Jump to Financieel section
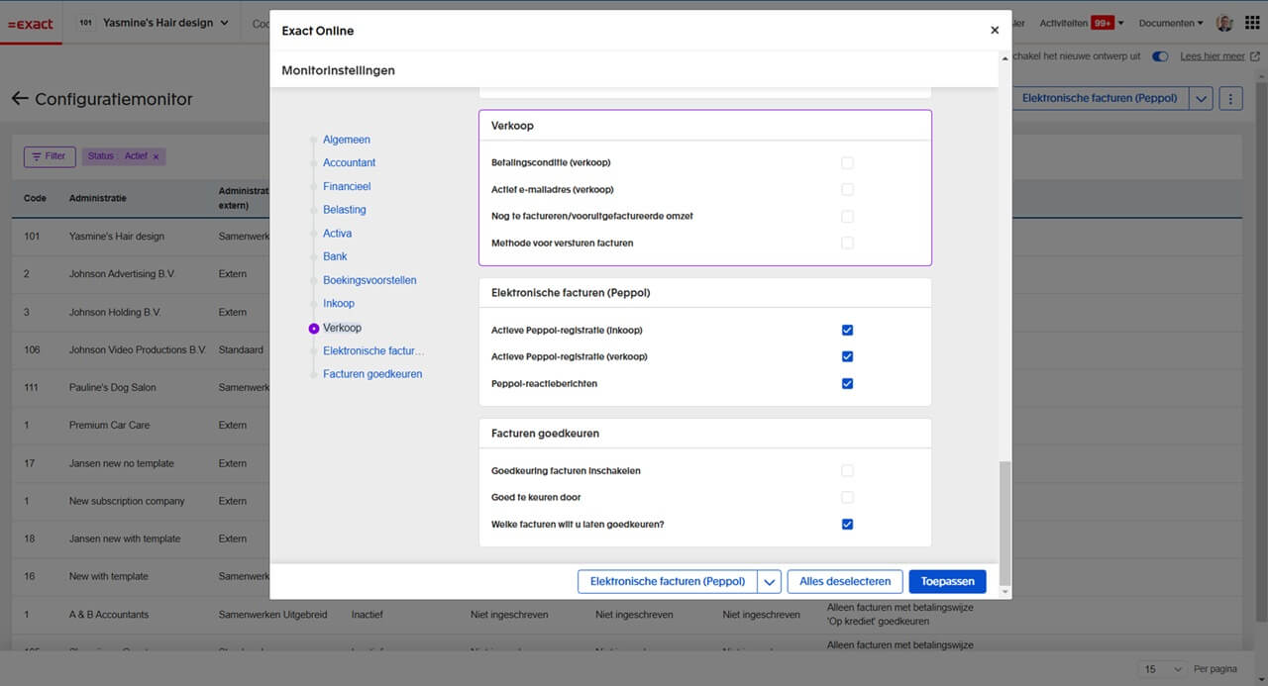Image resolution: width=1268 pixels, height=686 pixels. coord(347,186)
